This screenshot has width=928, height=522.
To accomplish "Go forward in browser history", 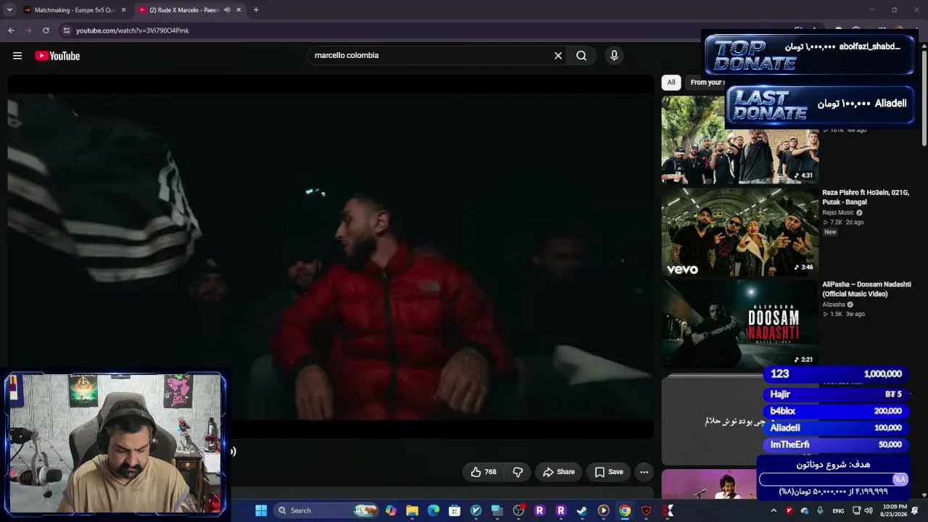I will pos(28,30).
